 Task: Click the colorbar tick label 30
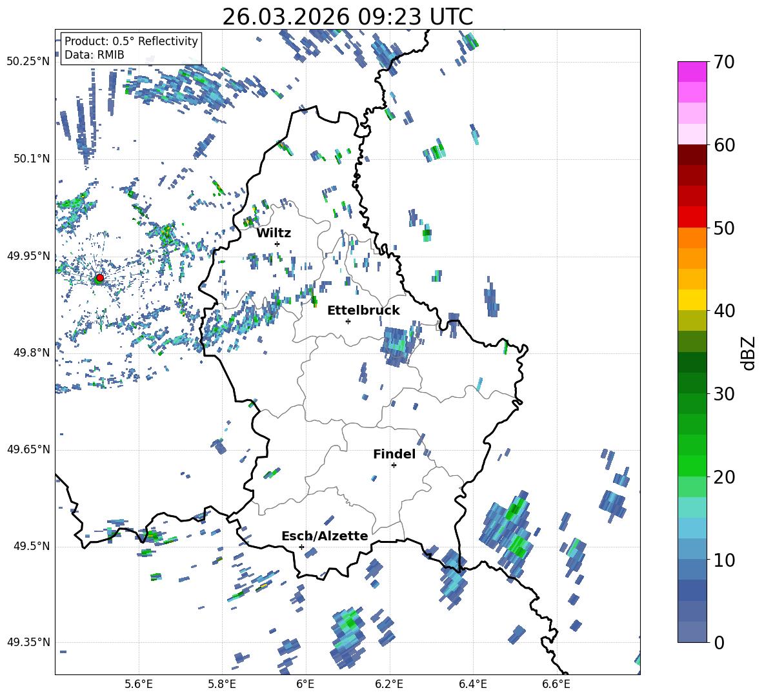[723, 394]
